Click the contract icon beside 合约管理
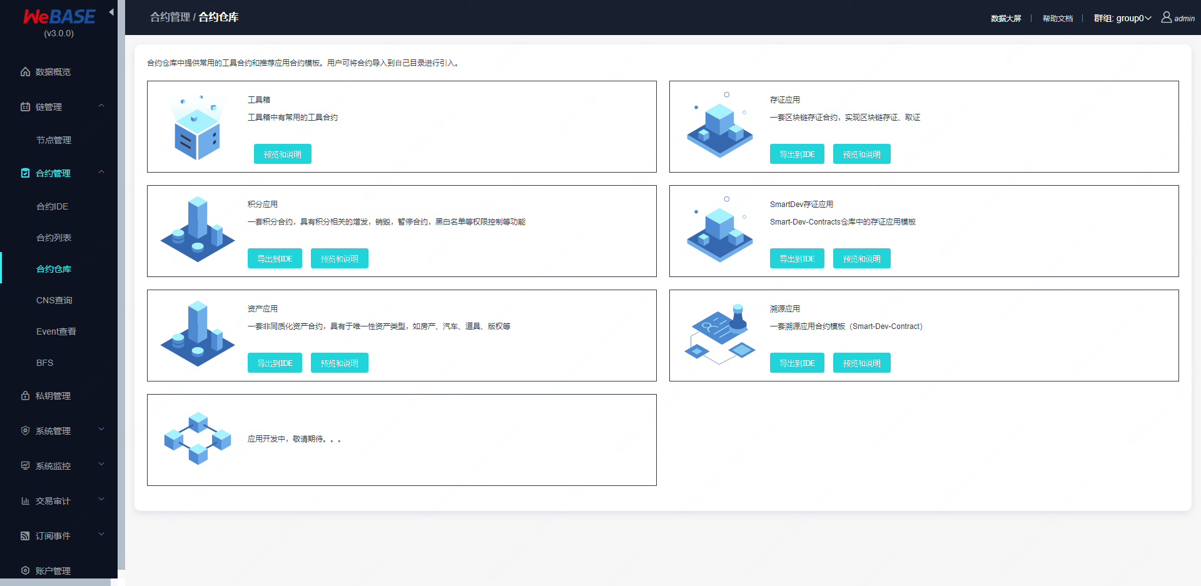 click(25, 173)
